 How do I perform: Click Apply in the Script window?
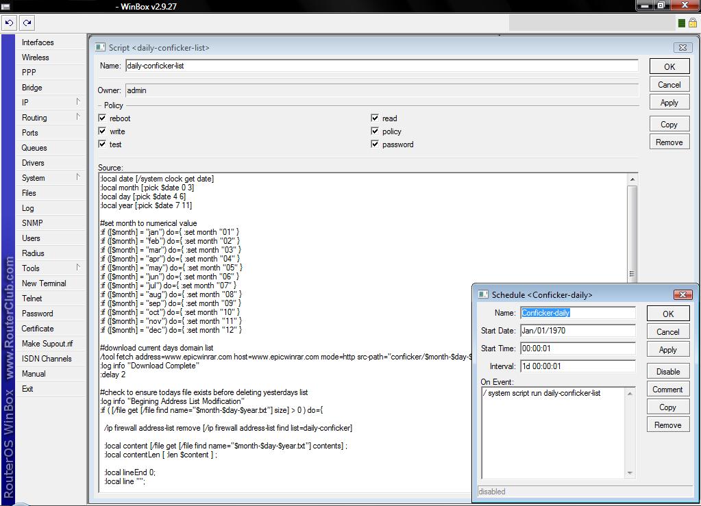[x=669, y=103]
